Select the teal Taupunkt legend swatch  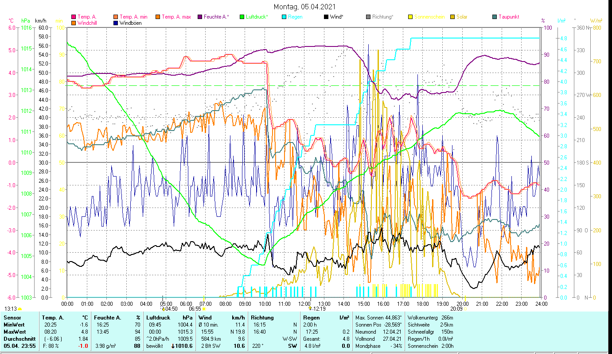(x=495, y=17)
